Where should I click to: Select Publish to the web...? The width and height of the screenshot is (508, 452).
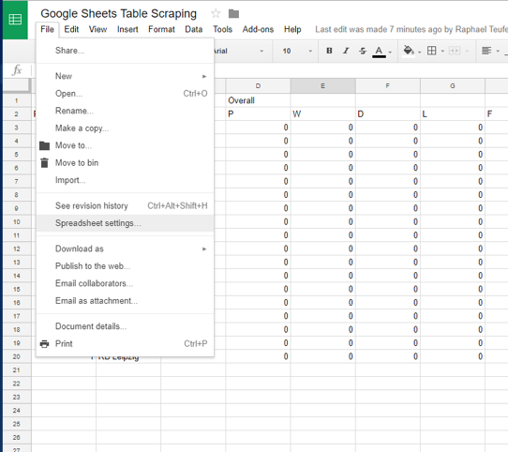click(125, 266)
